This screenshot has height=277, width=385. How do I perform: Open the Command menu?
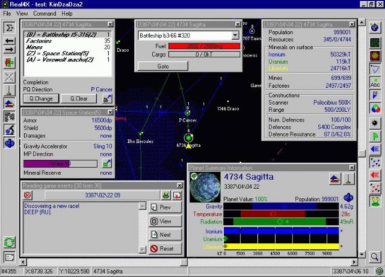click(45, 14)
